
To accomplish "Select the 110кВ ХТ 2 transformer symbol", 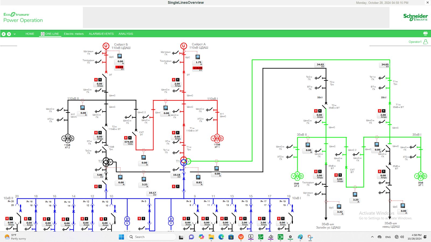I will coord(68,138).
